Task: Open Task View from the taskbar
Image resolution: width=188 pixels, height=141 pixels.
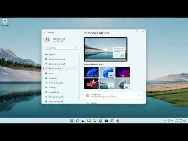Action: 83,121
